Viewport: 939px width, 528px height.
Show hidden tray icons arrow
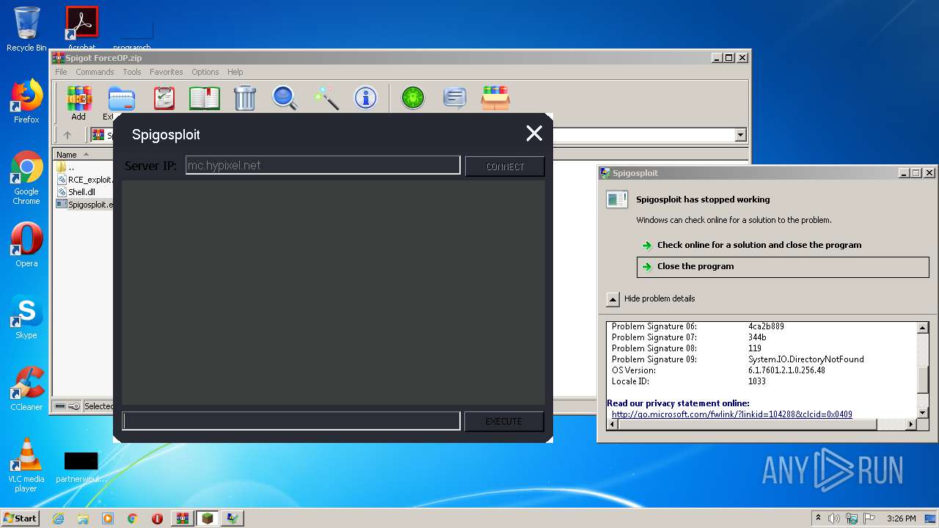pyautogui.click(x=818, y=518)
